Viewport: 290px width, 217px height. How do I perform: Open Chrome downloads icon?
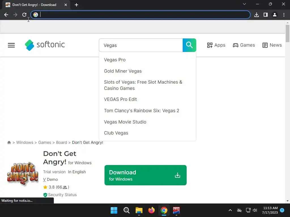click(x=256, y=15)
